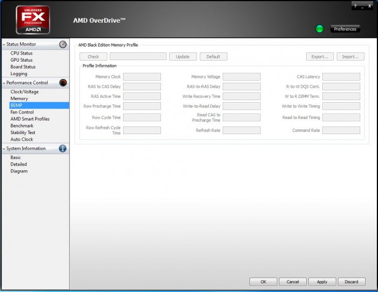This screenshot has height=292, width=378.
Task: Select the BEMP entry
Action: (39, 105)
